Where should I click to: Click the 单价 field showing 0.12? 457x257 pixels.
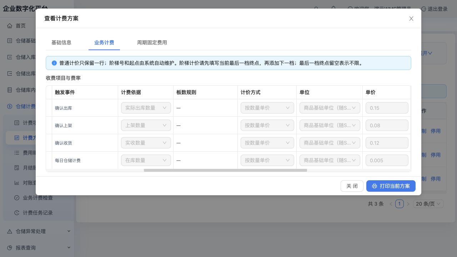pyautogui.click(x=387, y=143)
